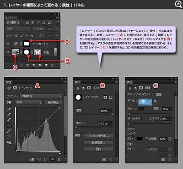Toggle the IBL checkbox
The image size is (183, 169).
129,100
